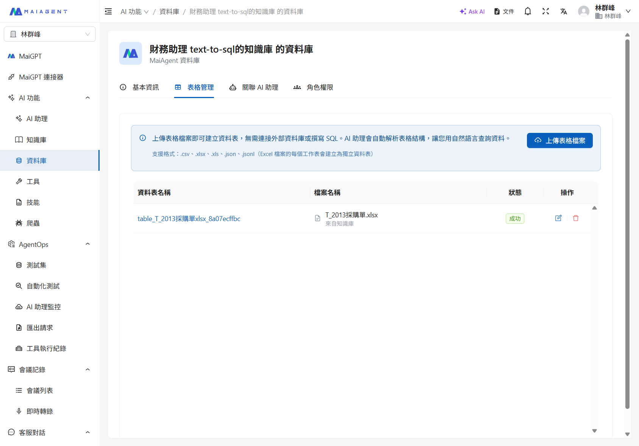The image size is (639, 446).
Task: Open the language switcher icon
Action: coord(564,11)
